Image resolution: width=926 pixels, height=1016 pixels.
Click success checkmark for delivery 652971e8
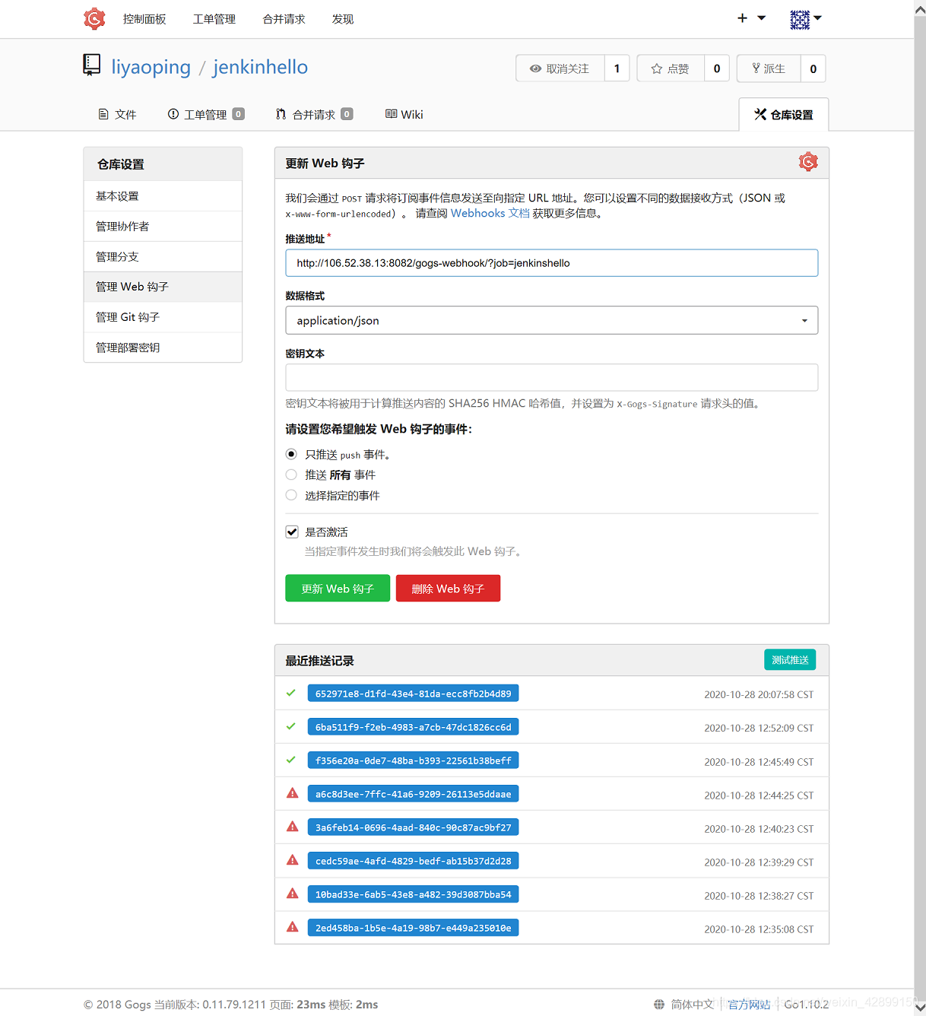[x=291, y=693]
